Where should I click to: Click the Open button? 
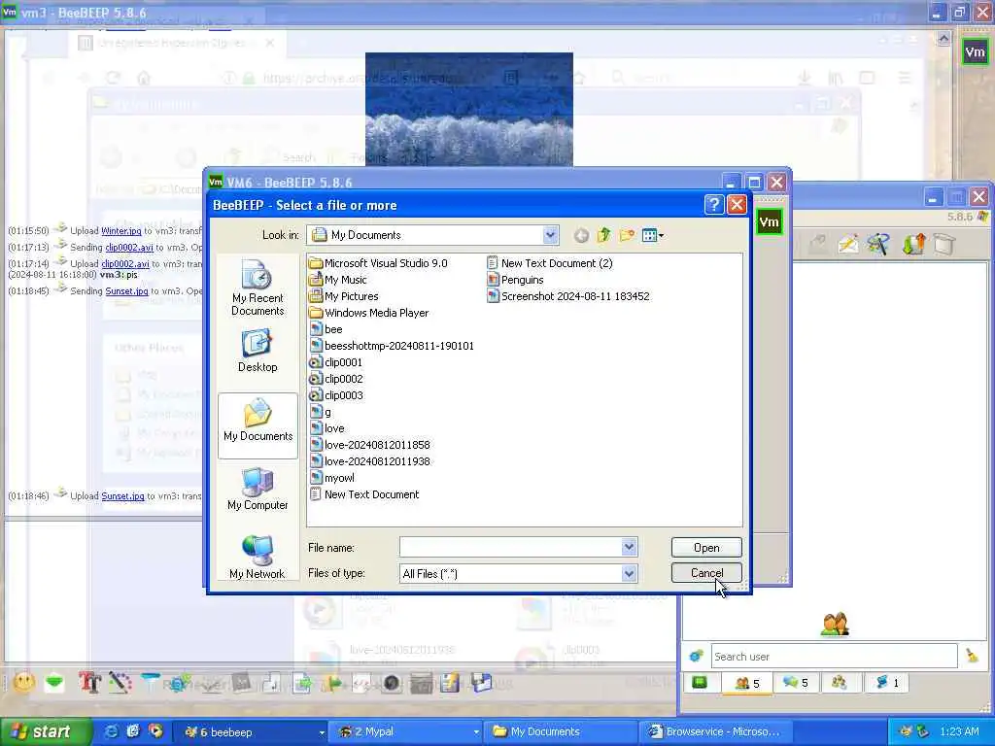click(x=706, y=548)
